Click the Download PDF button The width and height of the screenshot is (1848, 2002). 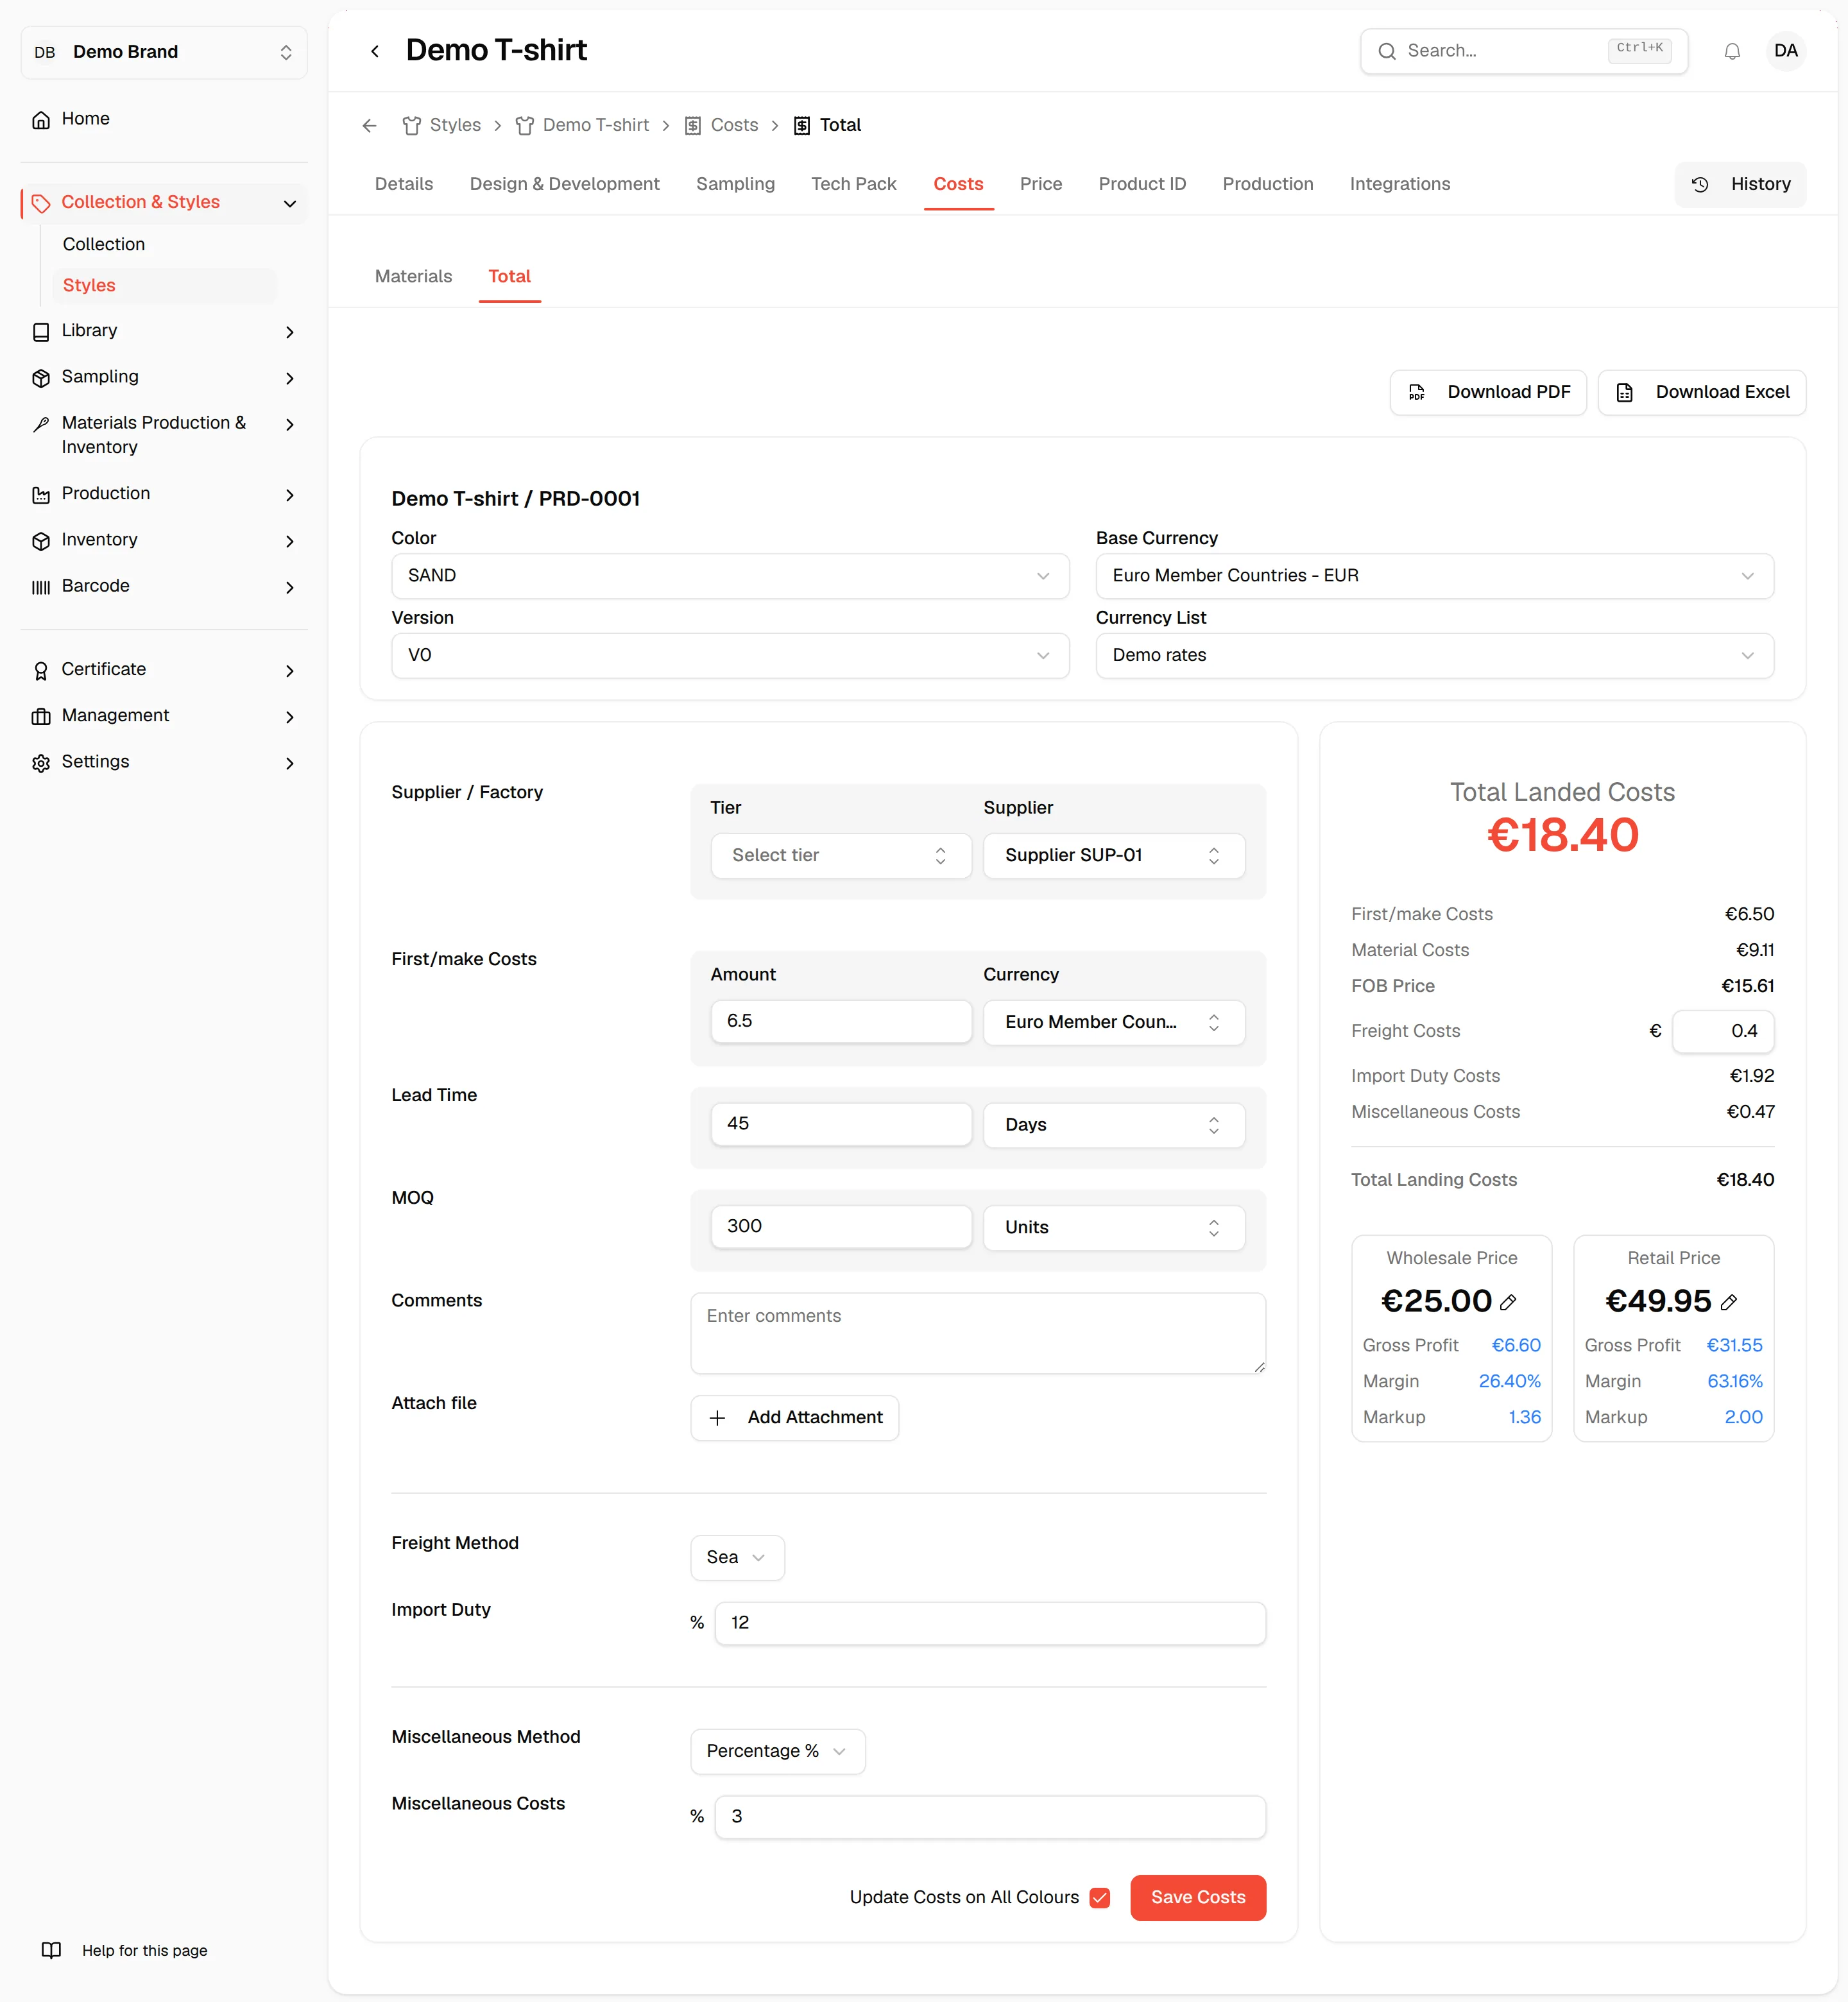[x=1488, y=392]
